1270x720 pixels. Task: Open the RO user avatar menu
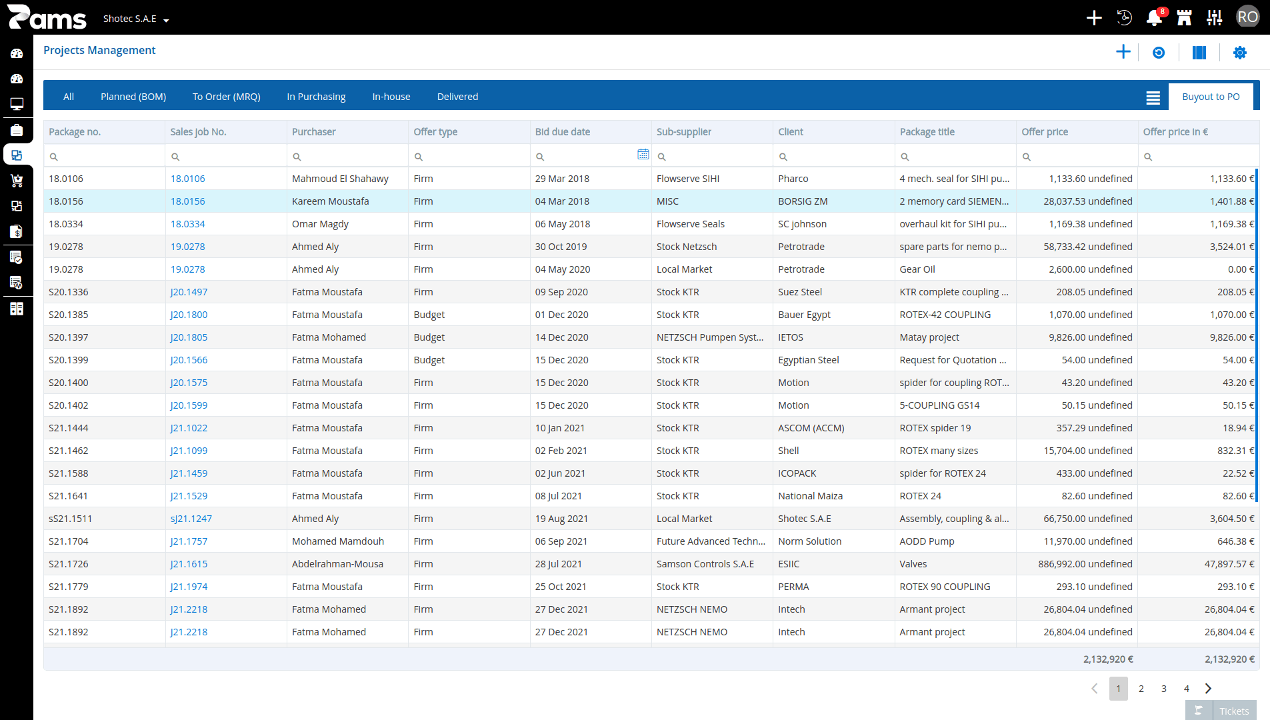click(1248, 17)
